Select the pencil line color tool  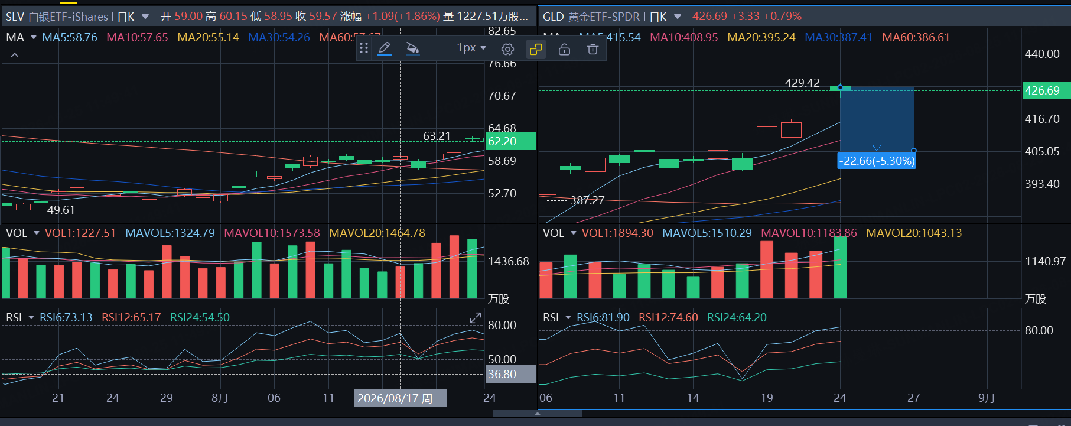pyautogui.click(x=385, y=49)
